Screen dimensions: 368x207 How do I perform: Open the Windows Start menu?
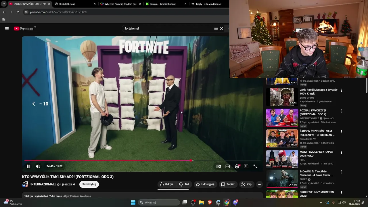pyautogui.click(x=133, y=202)
